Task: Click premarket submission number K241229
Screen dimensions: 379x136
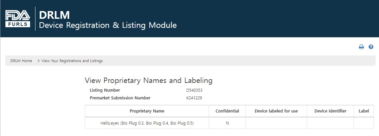Action: point(194,98)
